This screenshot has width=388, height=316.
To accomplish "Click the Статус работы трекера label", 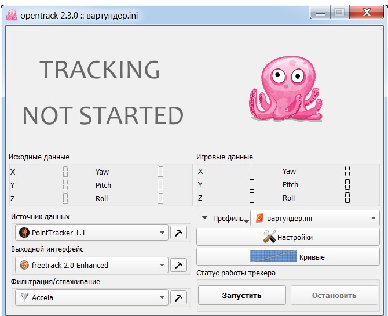I will (236, 273).
